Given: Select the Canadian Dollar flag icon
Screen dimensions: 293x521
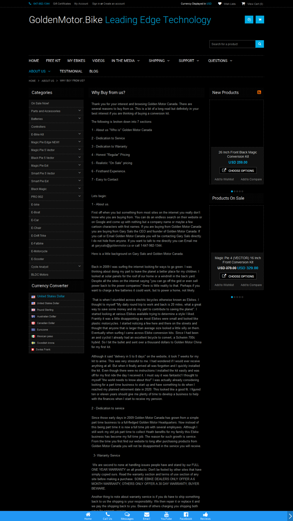Looking at the screenshot, I should (33, 323).
